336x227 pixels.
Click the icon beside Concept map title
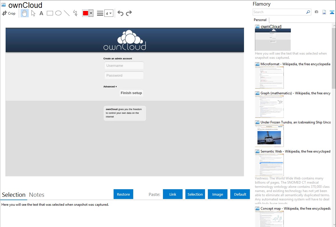click(257, 209)
